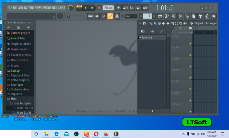Toggle the 3.2.1 countdown before recording
This screenshot has height=138, width=229.
(132, 8)
